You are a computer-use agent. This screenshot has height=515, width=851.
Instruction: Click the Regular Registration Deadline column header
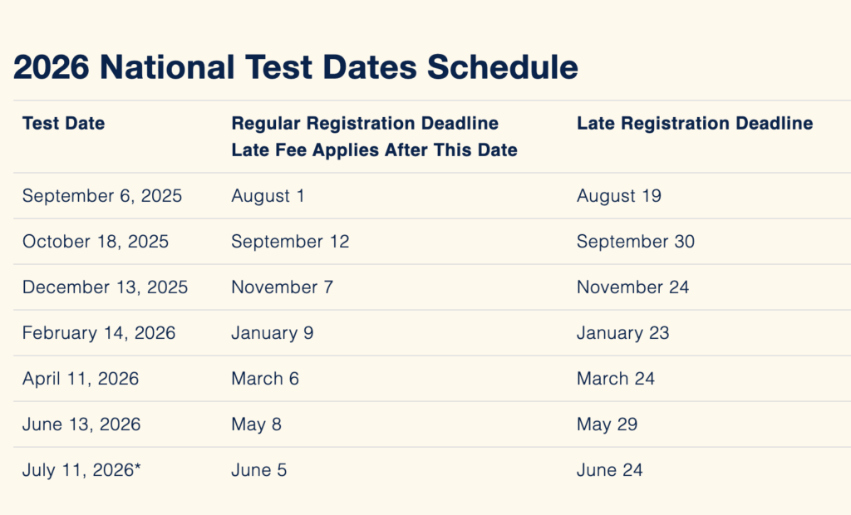coord(365,124)
